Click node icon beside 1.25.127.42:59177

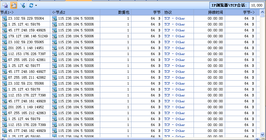tap(5, 66)
